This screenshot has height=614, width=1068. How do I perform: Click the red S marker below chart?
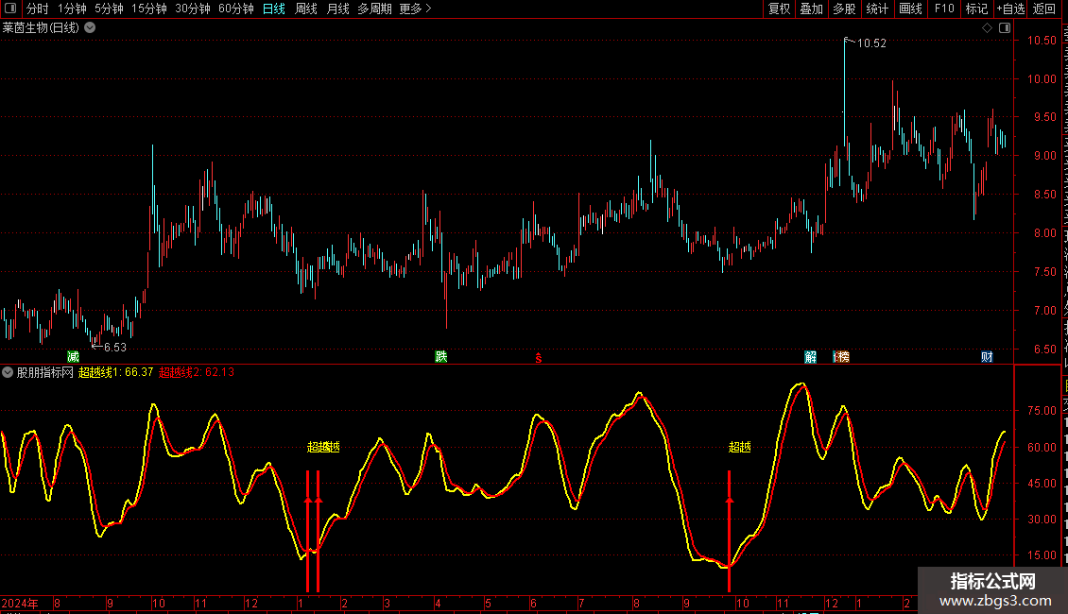pos(538,357)
